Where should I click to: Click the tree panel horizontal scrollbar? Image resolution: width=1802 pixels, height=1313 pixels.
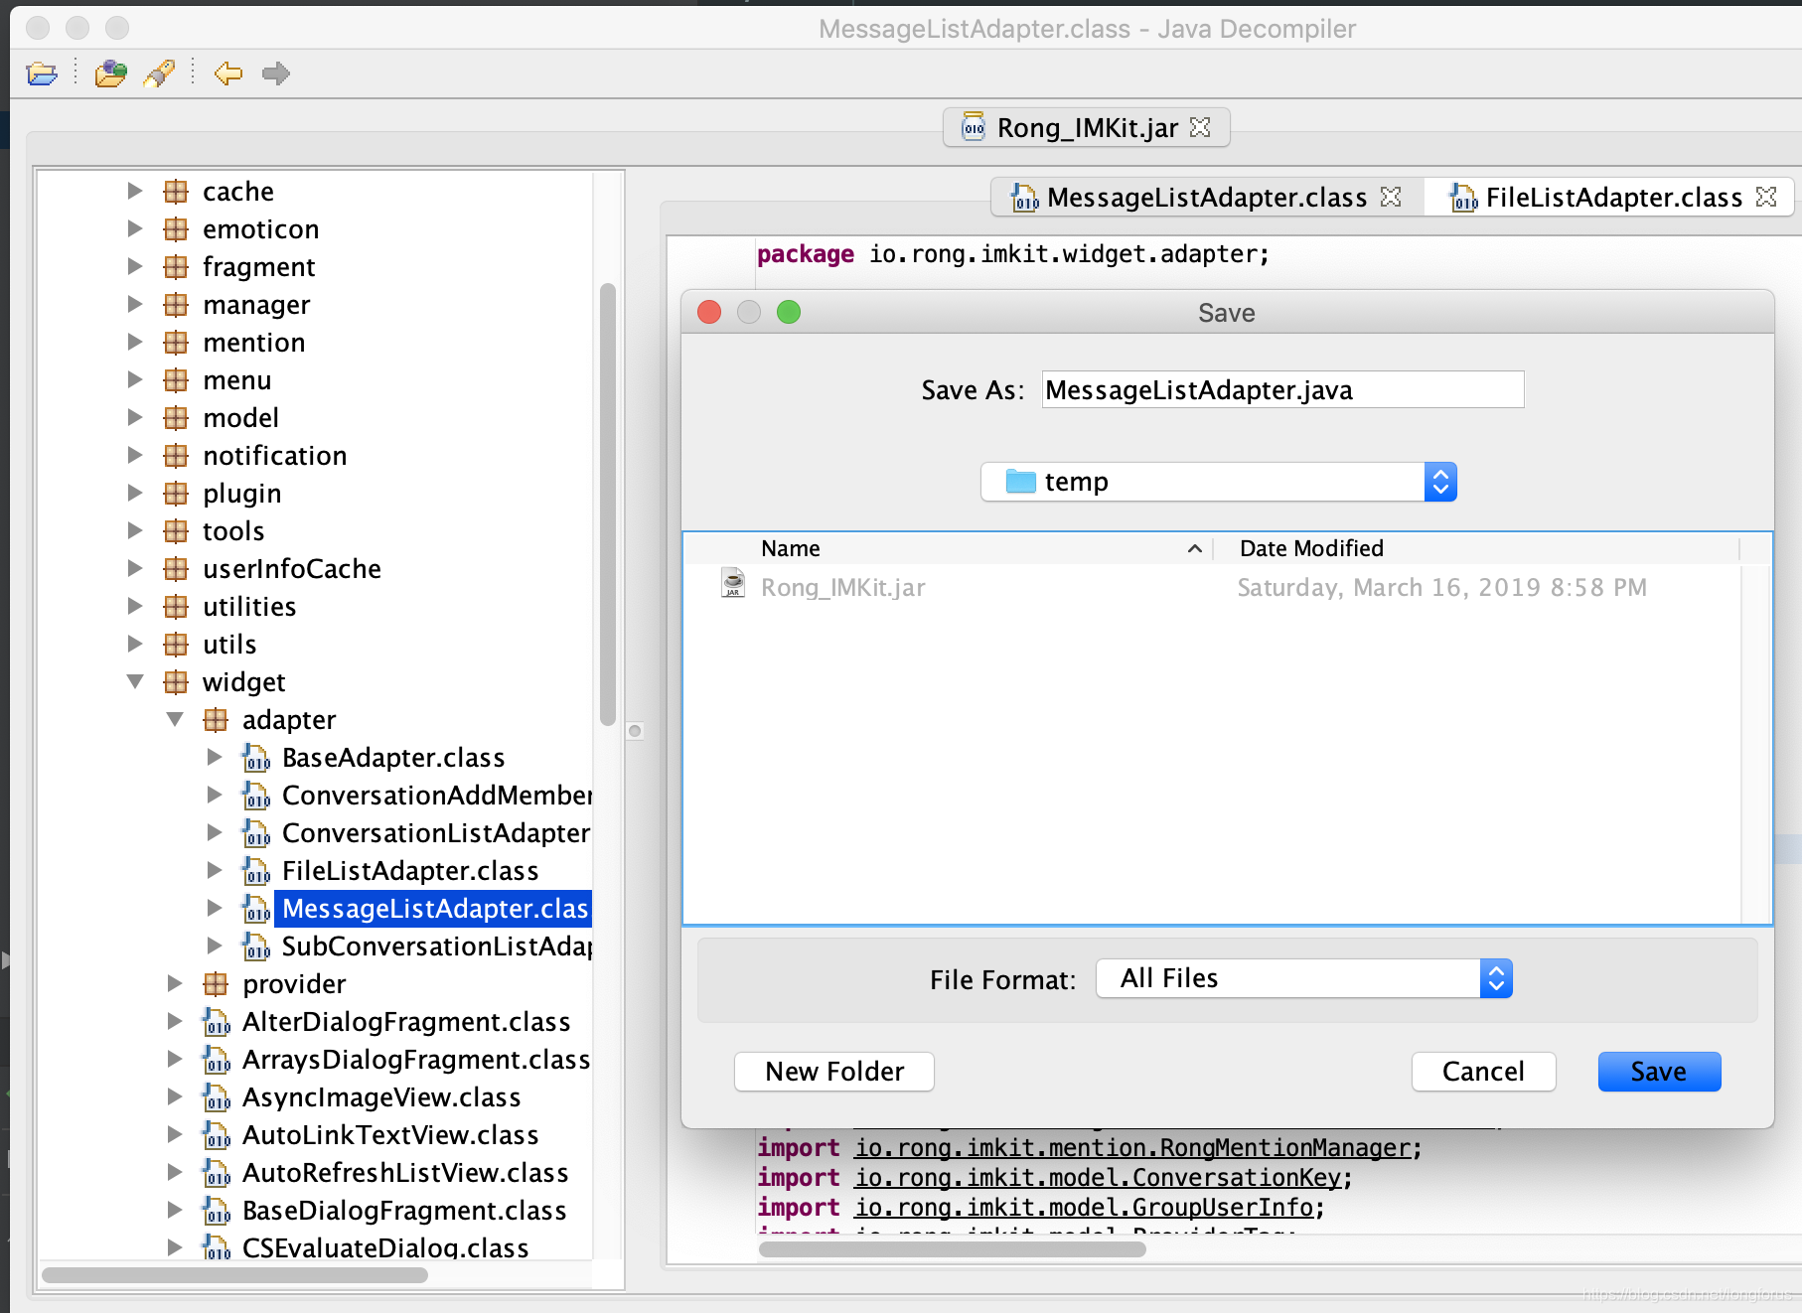[x=234, y=1274]
